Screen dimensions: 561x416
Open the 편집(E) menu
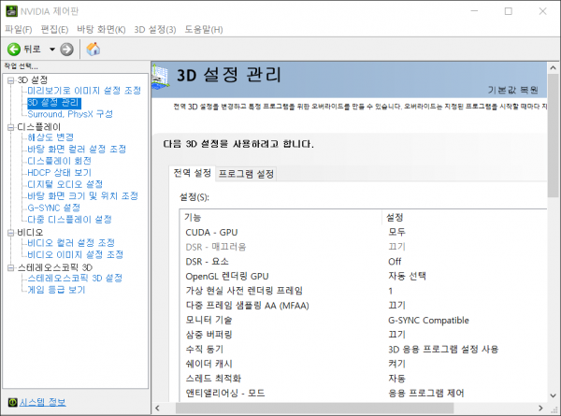tap(54, 29)
